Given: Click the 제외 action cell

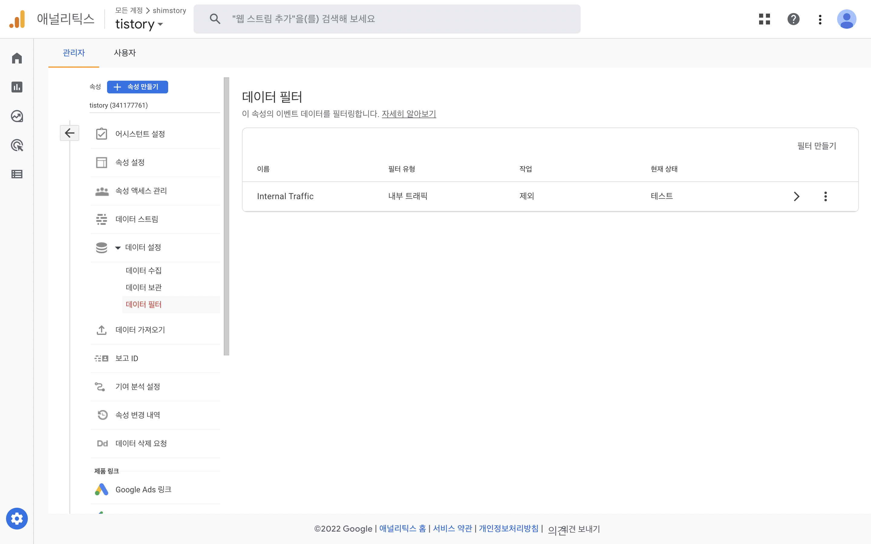Looking at the screenshot, I should point(526,196).
